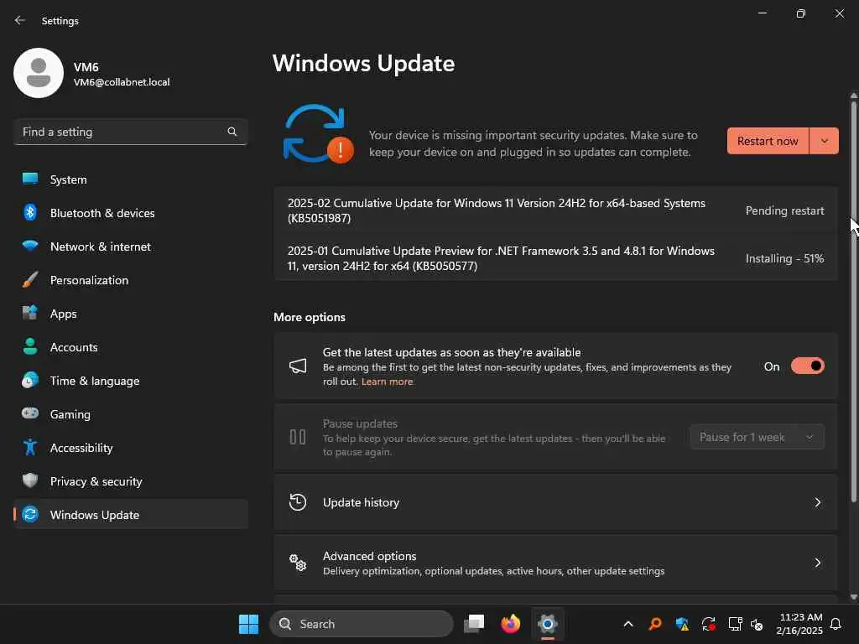Image resolution: width=859 pixels, height=644 pixels.
Task: Click the update restart tray icon
Action: (708, 624)
